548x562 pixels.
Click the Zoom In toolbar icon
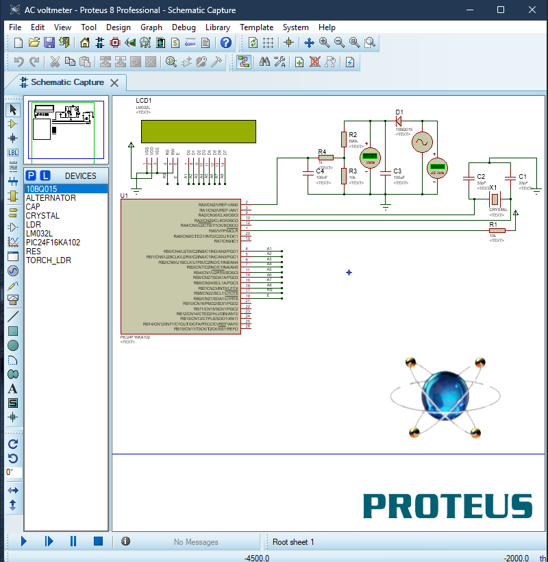coord(323,42)
